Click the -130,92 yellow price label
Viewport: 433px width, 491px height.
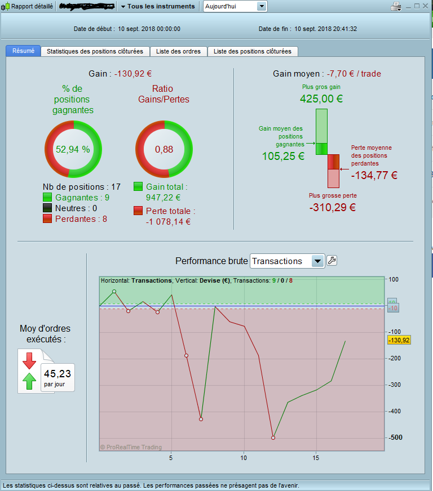pyautogui.click(x=399, y=340)
